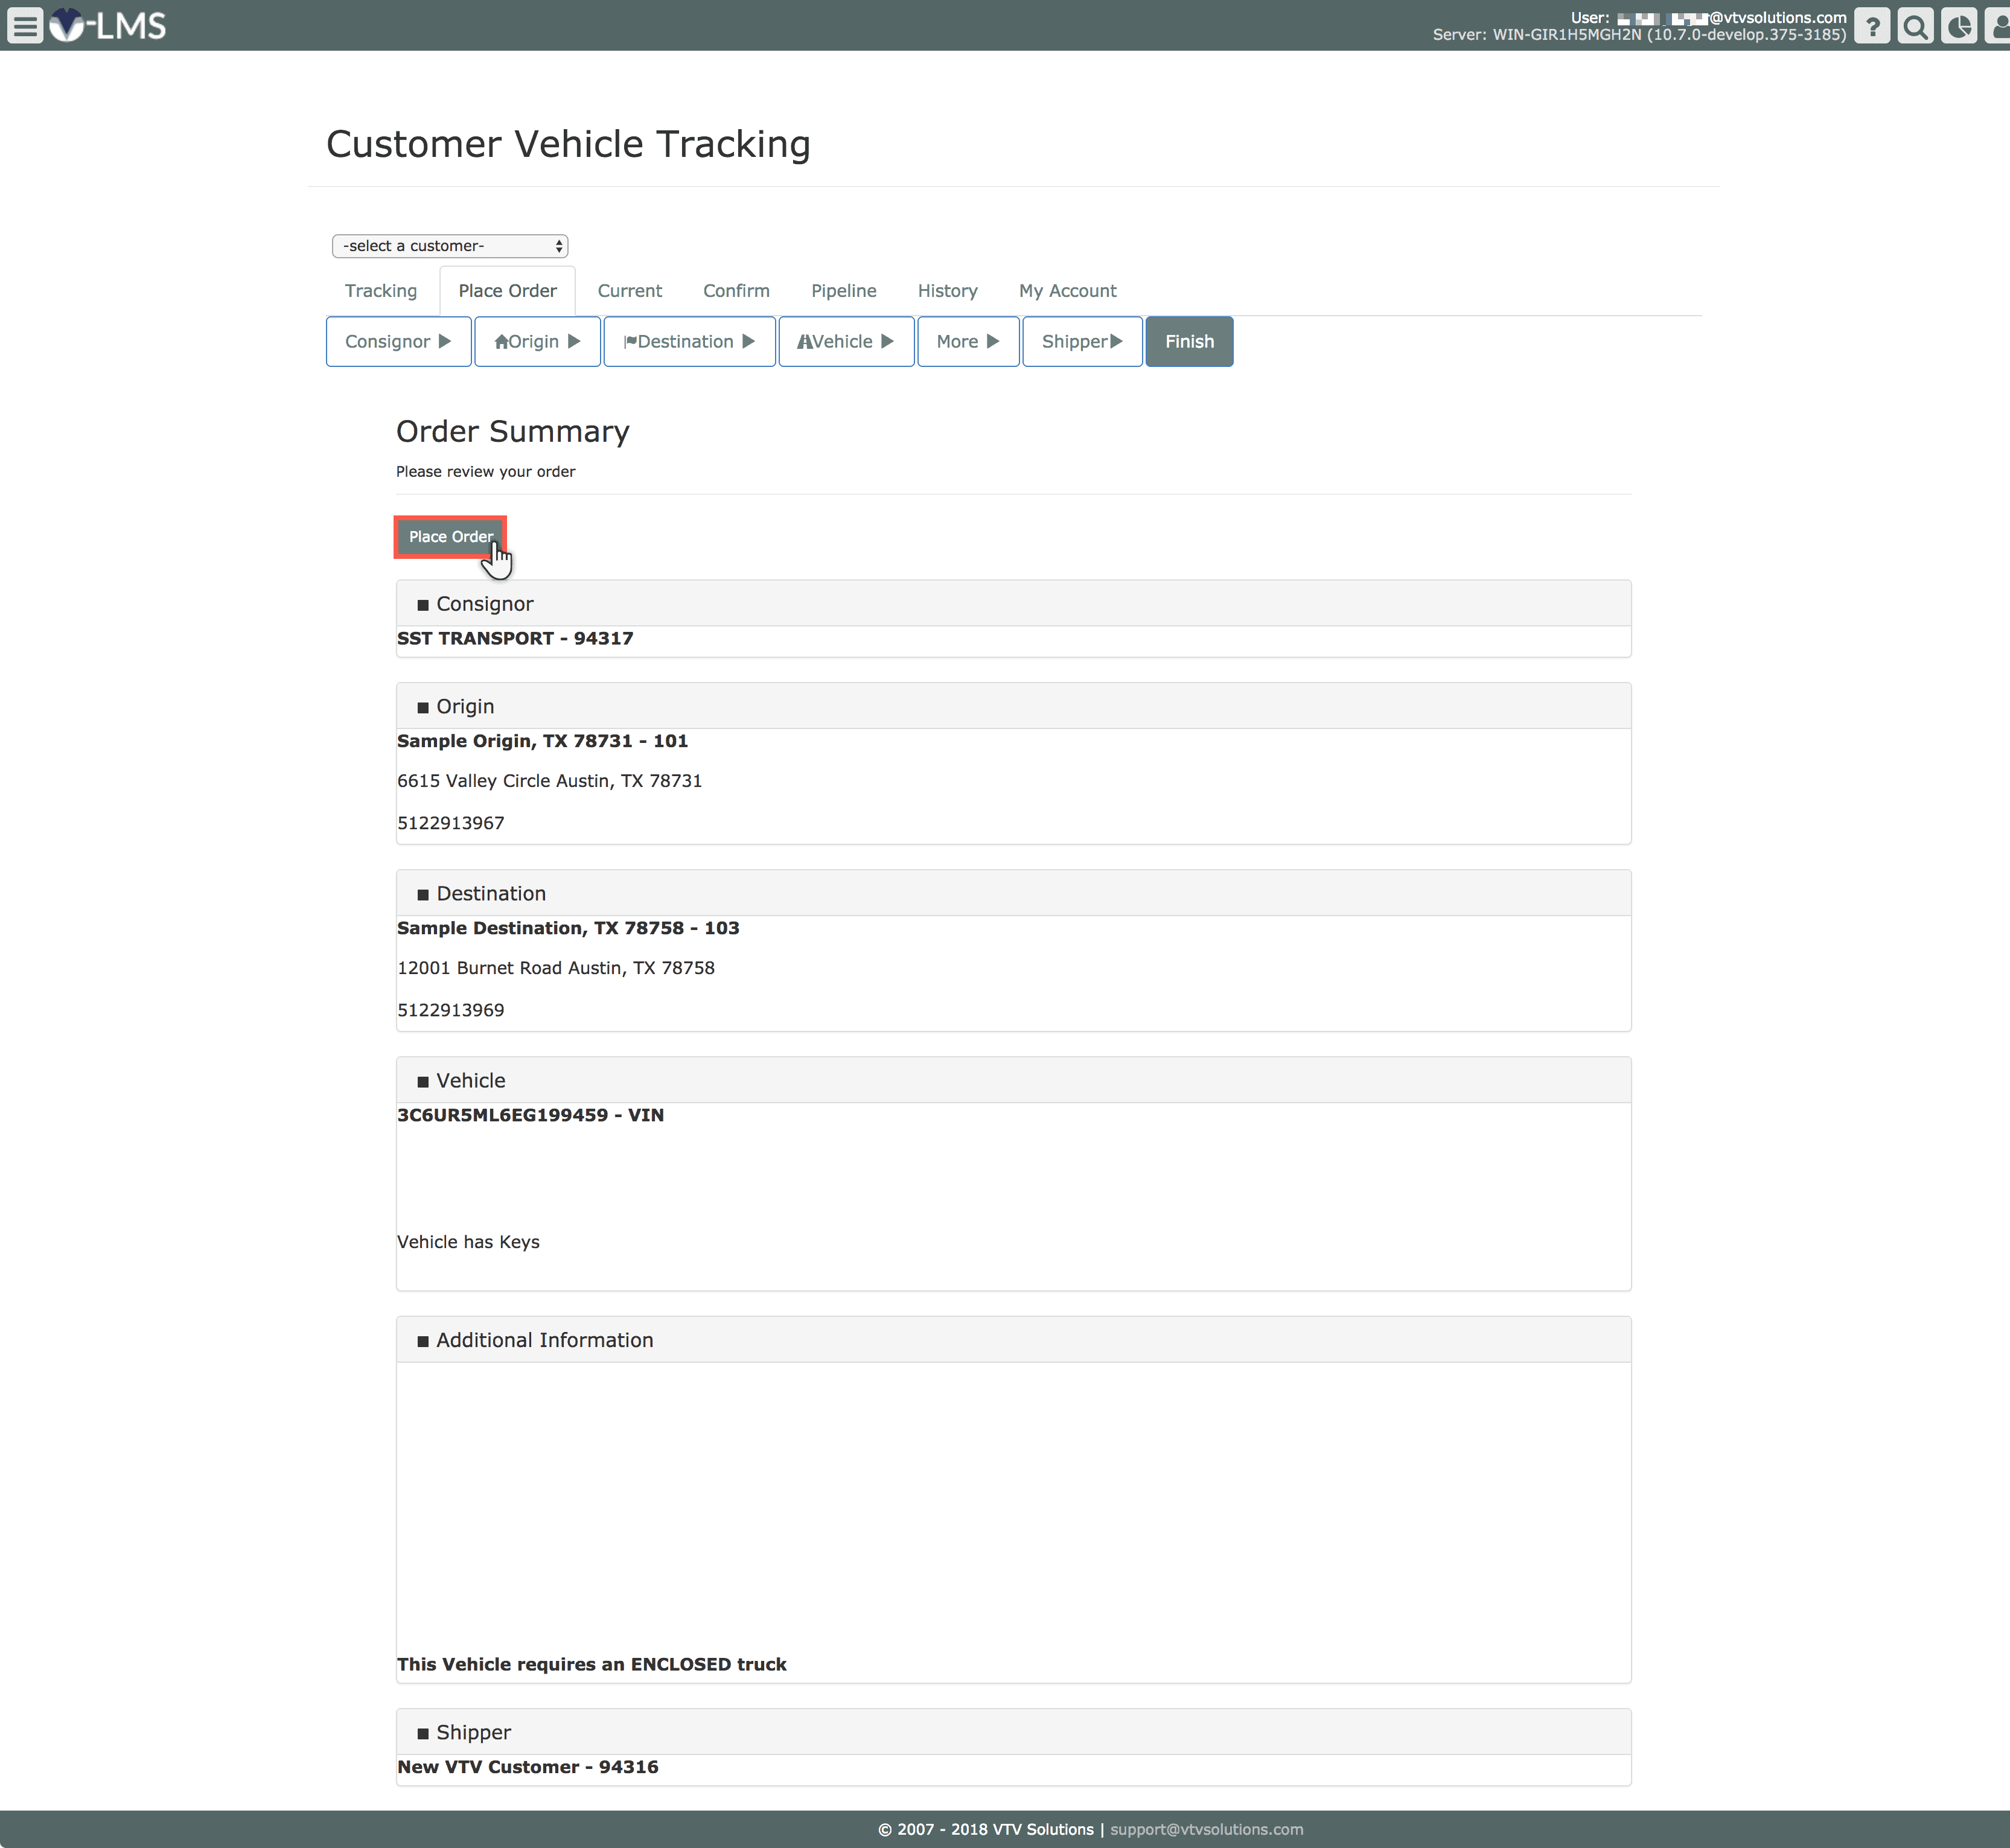
Task: Click the Place Order button
Action: coord(450,537)
